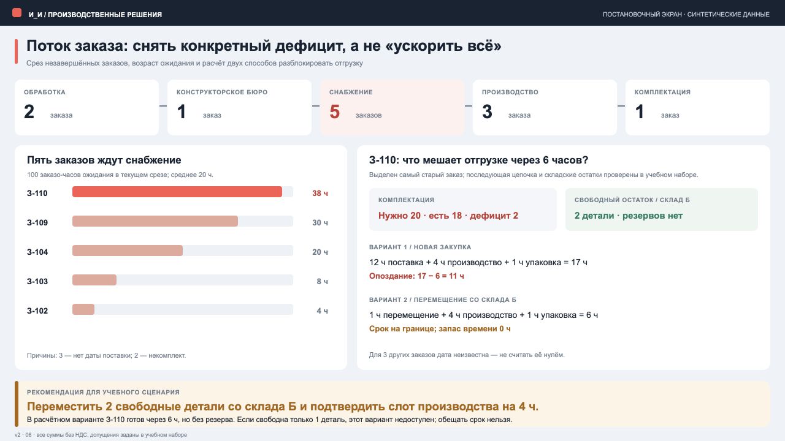
Task: Click the 'Нужно 20 · есть 18 · дефицит 2' box
Action: [x=463, y=209]
